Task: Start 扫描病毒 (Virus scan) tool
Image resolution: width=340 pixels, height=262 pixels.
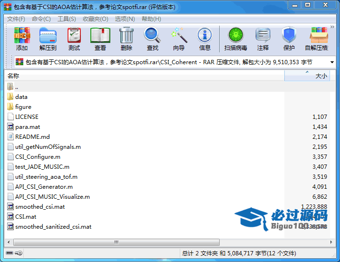Action: click(x=236, y=39)
